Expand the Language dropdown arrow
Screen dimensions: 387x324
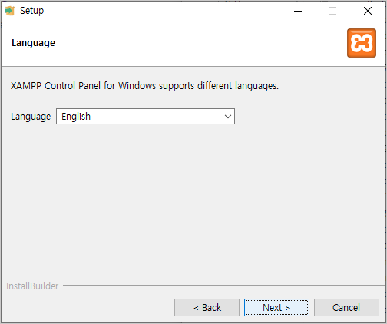point(227,117)
